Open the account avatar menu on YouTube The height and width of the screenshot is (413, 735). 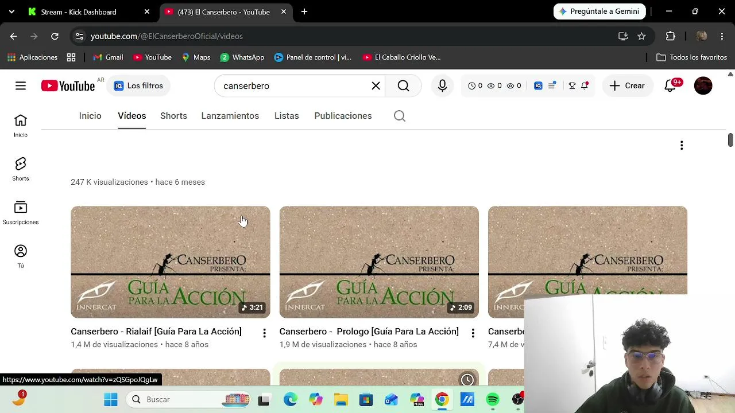click(x=703, y=86)
